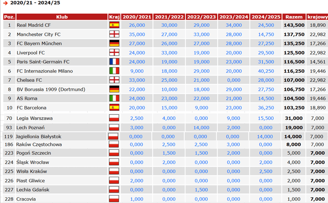Click the Poz. column header
328x203 pixels.
tap(9, 17)
